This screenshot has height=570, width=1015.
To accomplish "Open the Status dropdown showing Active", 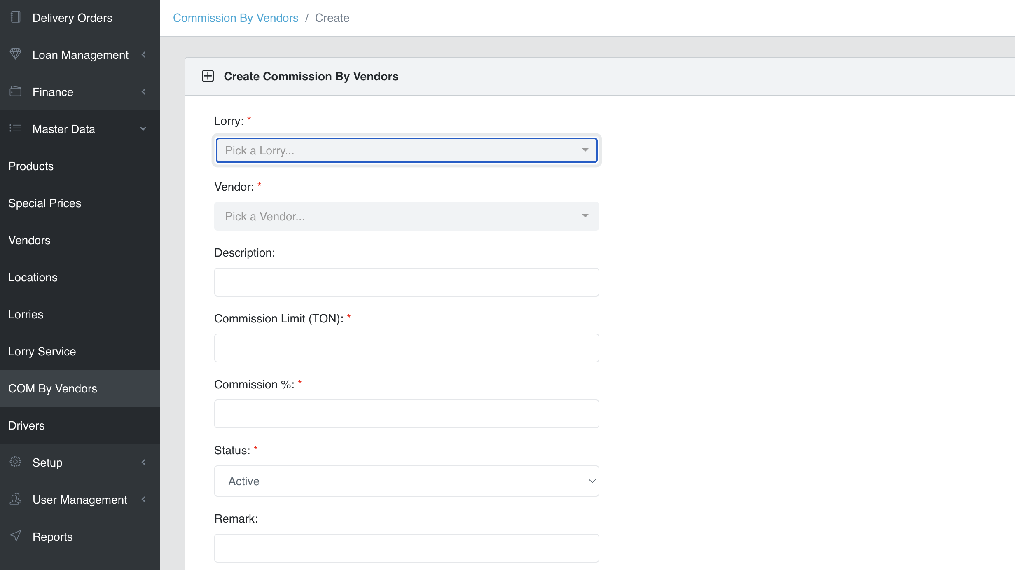I will [x=406, y=481].
